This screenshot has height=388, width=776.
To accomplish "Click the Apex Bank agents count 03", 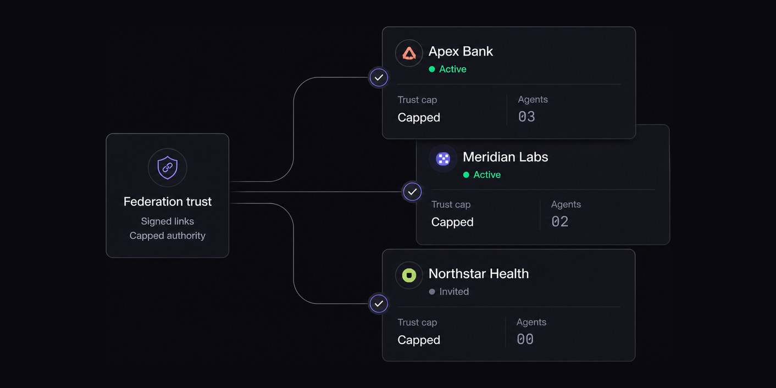I will [526, 117].
